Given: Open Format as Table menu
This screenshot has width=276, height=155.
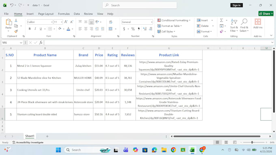Looking at the screenshot, I should [x=169, y=26].
